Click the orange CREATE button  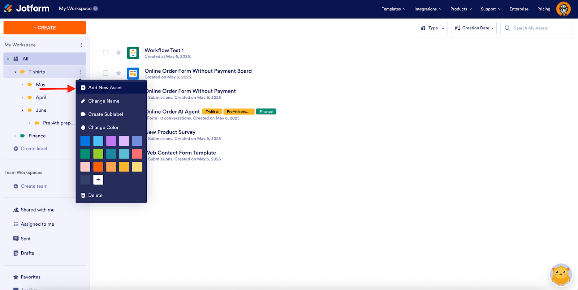click(45, 28)
